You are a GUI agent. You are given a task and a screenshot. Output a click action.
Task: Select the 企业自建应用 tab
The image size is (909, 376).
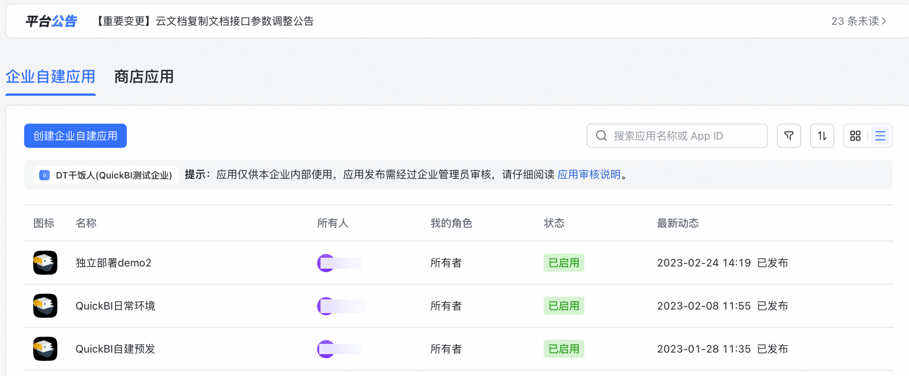51,77
